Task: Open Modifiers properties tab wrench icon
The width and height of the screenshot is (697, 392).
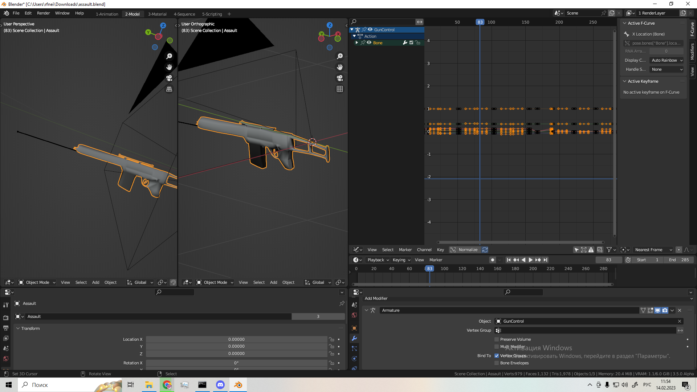Action: [x=354, y=338]
